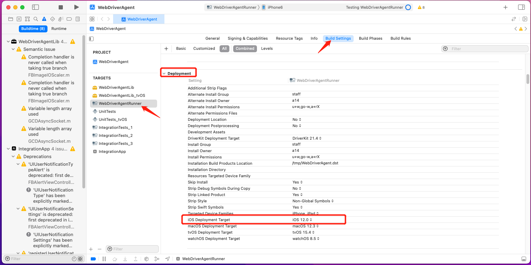The height and width of the screenshot is (265, 531).
Task: Open the Test navigator diamond icon
Action: point(52,19)
